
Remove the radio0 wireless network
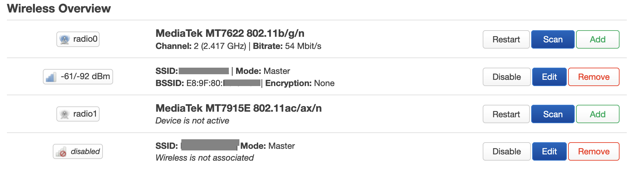(594, 77)
